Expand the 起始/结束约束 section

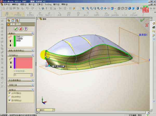coord(32,51)
